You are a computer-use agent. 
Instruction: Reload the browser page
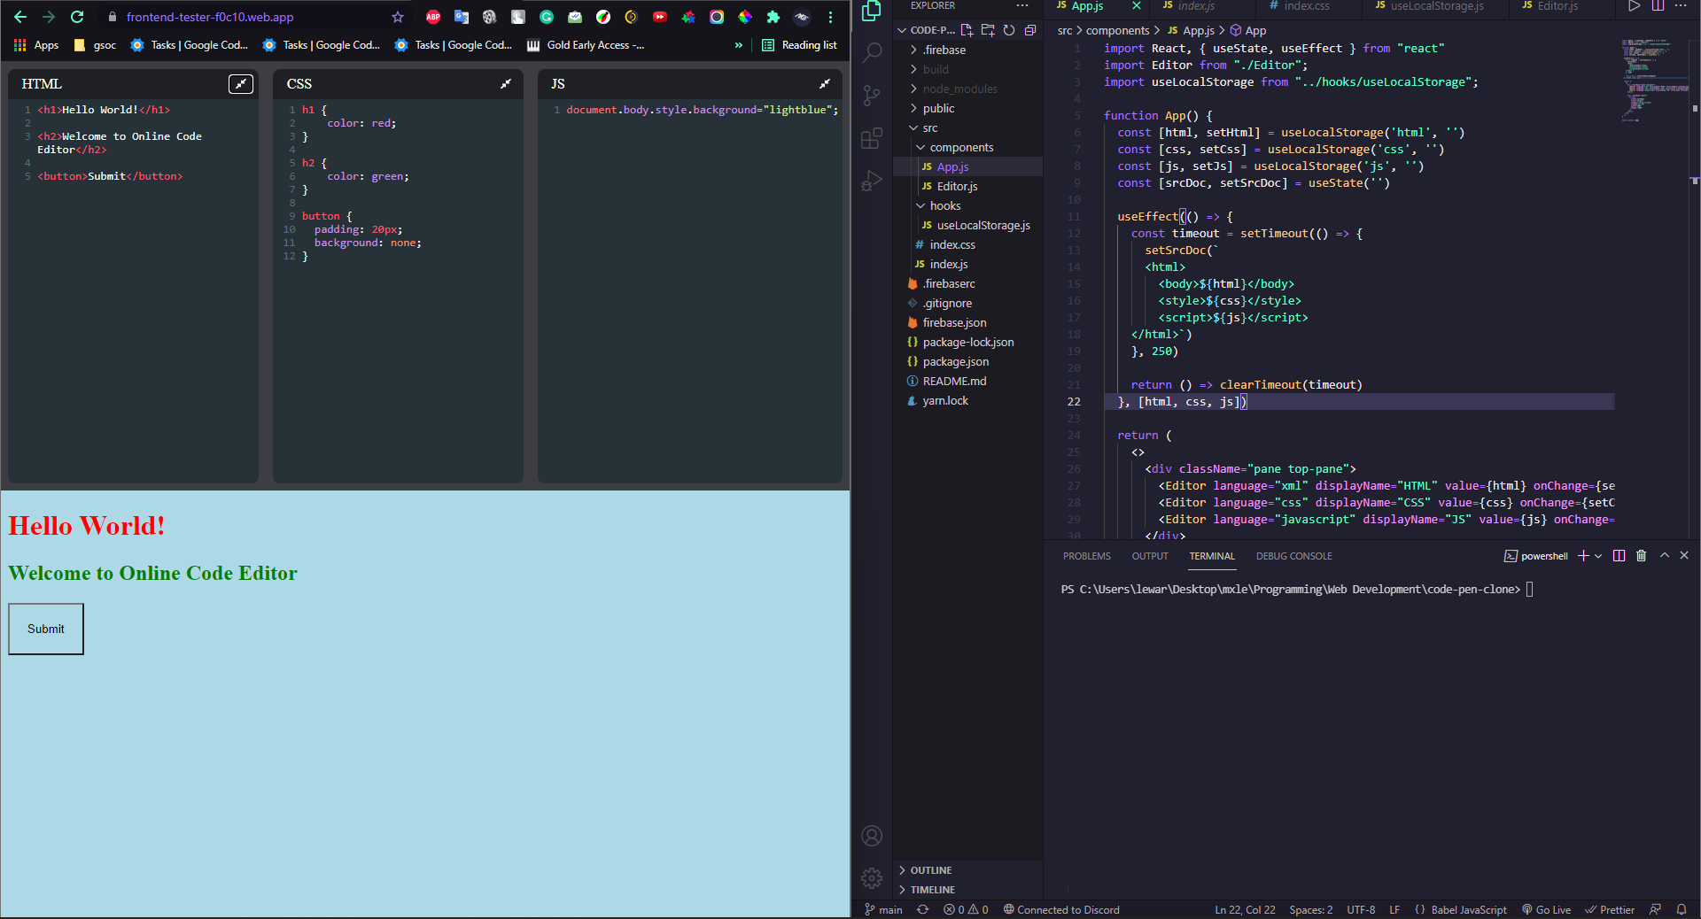(x=77, y=17)
